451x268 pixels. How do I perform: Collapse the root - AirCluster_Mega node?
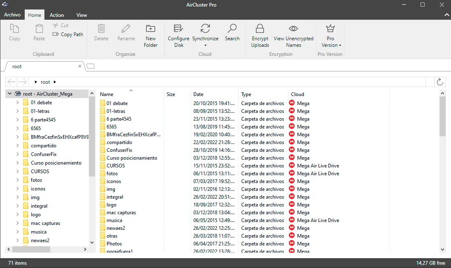pyautogui.click(x=9, y=94)
